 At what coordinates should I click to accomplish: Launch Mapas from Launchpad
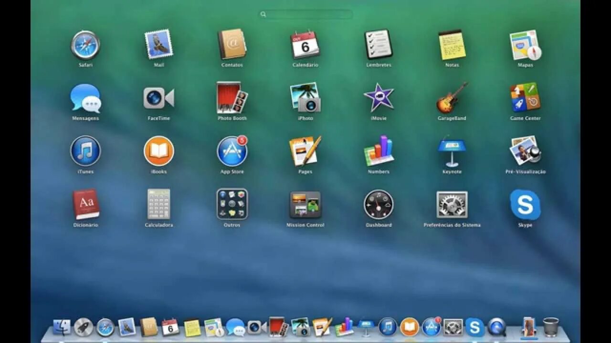coord(525,45)
